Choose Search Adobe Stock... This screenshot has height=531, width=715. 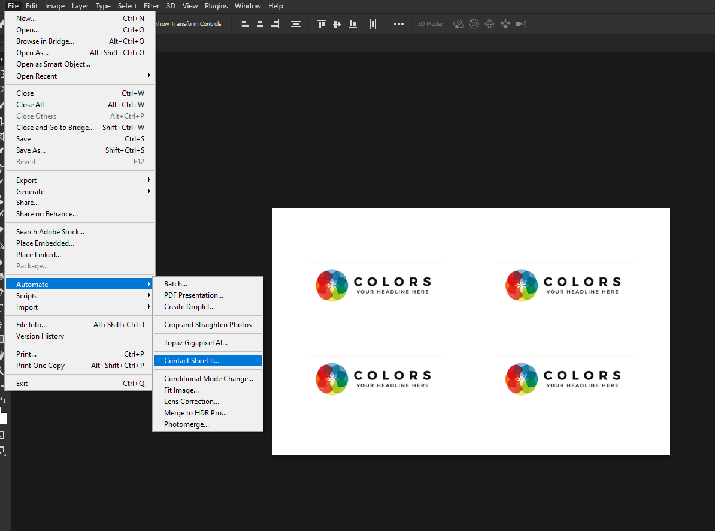[x=80, y=232]
